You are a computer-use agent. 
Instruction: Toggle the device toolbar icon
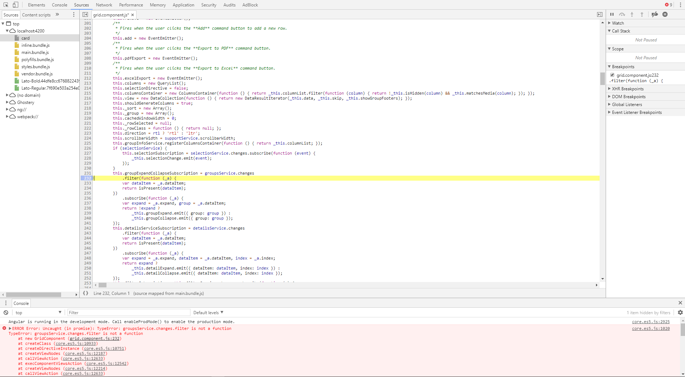[15, 5]
